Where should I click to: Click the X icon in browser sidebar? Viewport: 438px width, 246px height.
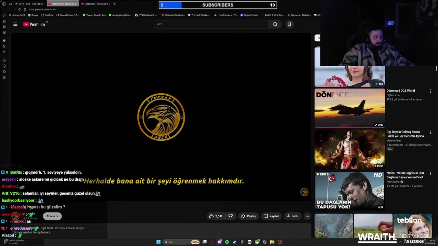pos(4,46)
